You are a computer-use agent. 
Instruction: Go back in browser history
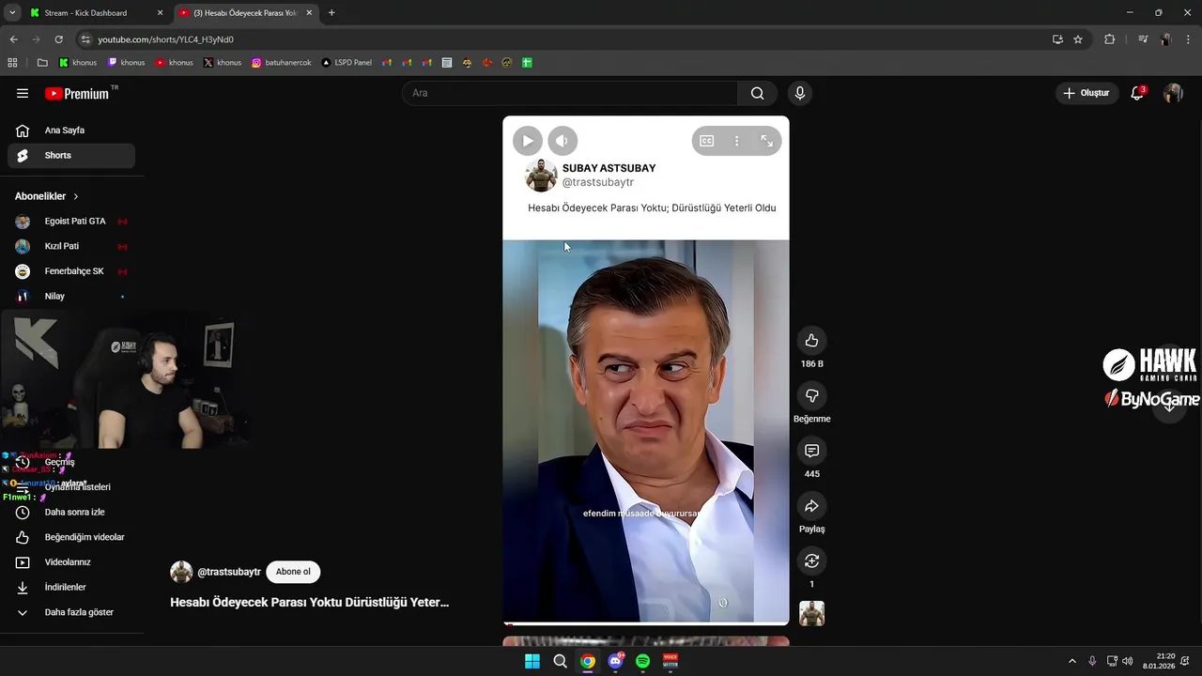[13, 39]
